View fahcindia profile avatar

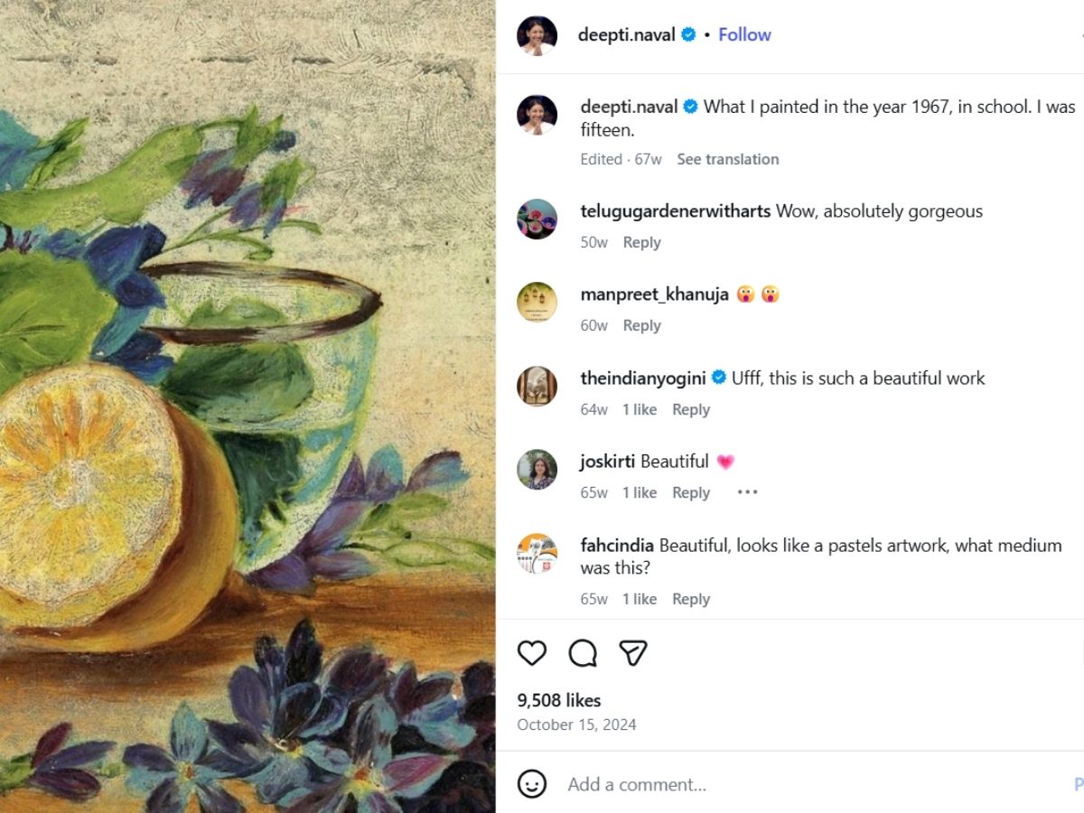[x=537, y=553]
